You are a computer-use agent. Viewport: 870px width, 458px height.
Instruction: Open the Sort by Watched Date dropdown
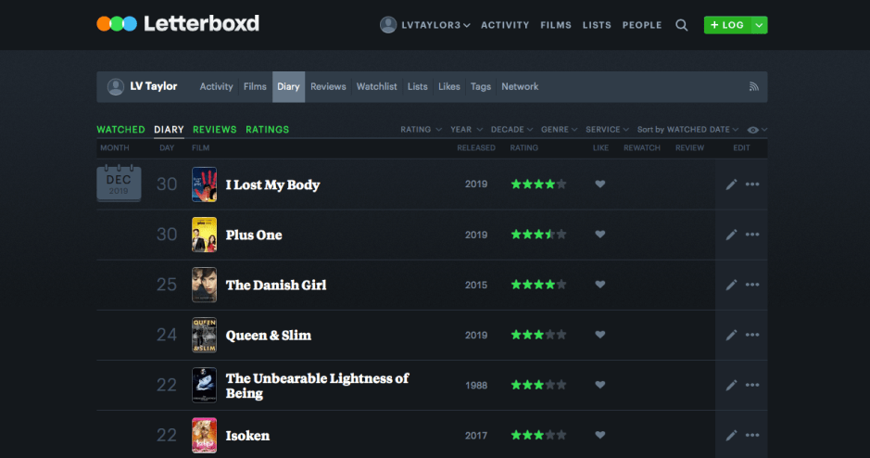pyautogui.click(x=687, y=130)
